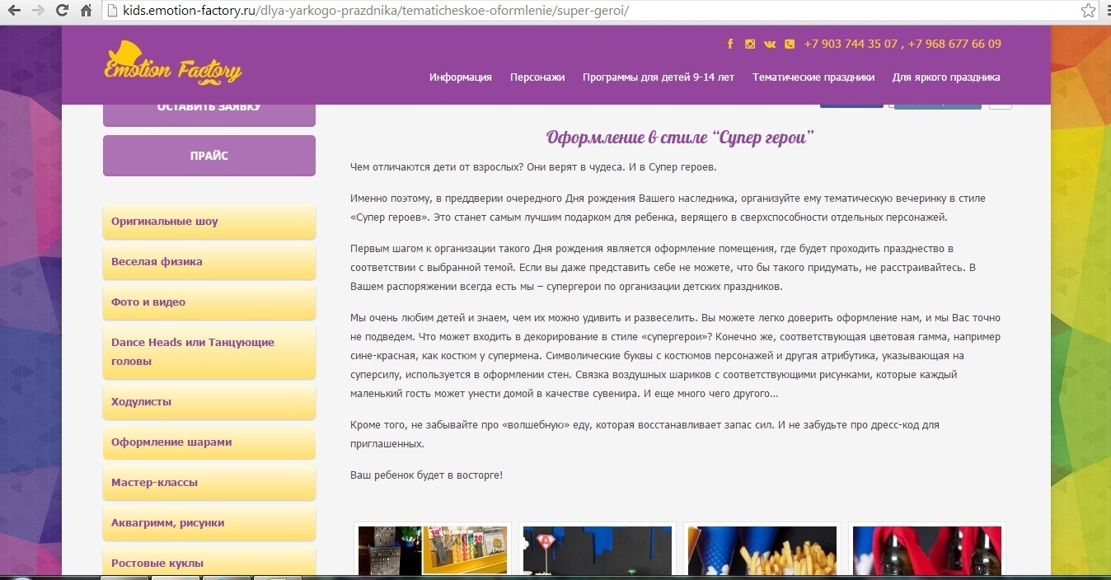
Task: Open Программы для детей 9-14 лет menu
Action: click(x=659, y=77)
